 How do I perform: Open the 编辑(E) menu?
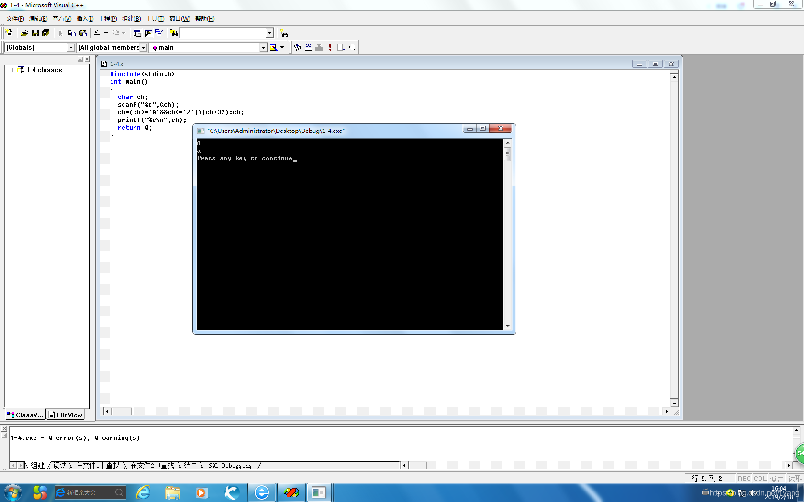click(x=38, y=19)
